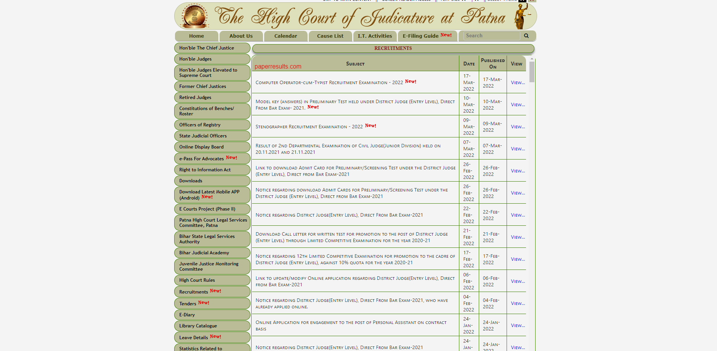
Task: Click the Published On column header
Action: point(492,64)
